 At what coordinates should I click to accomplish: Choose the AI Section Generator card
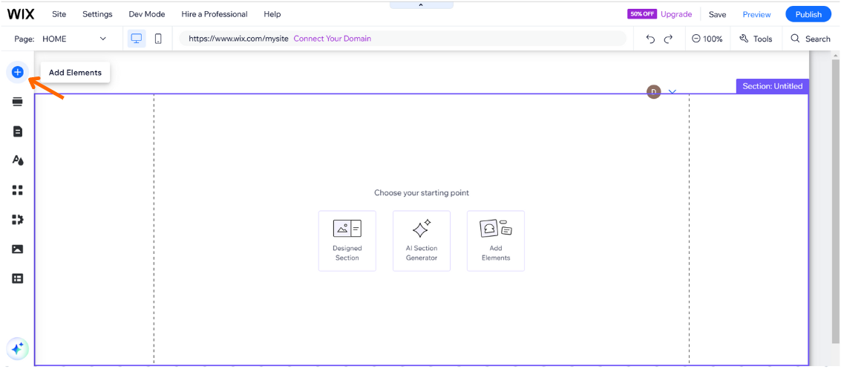click(x=422, y=241)
